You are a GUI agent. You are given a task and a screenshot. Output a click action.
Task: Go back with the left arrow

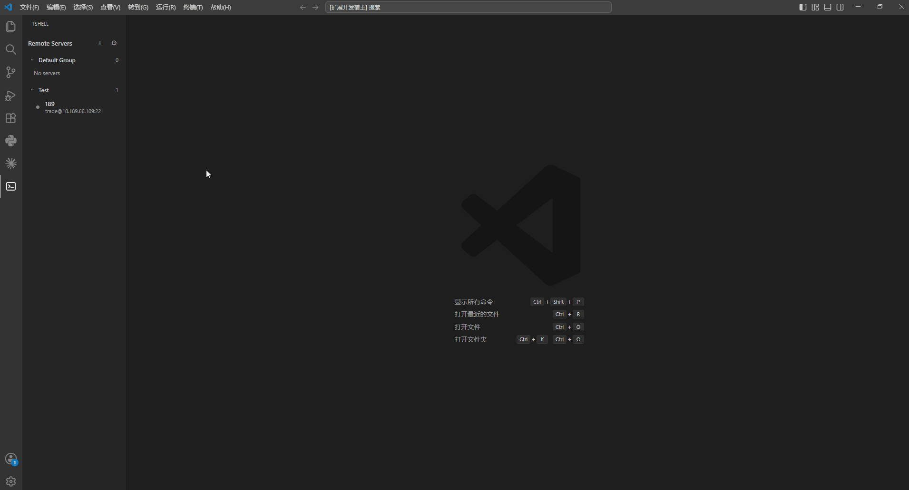(303, 7)
